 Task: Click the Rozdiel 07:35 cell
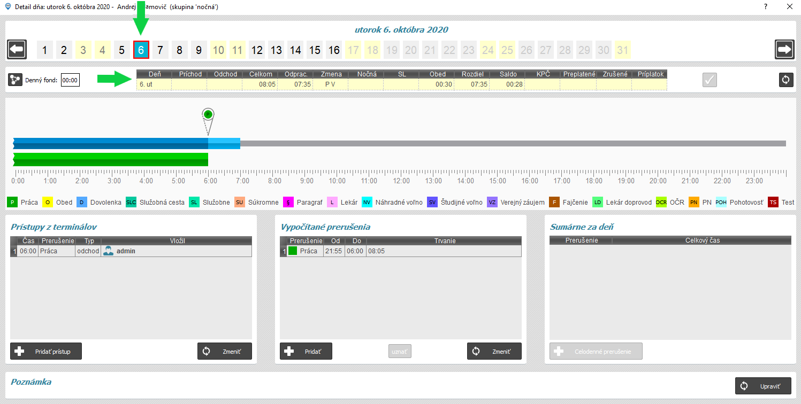tap(471, 84)
